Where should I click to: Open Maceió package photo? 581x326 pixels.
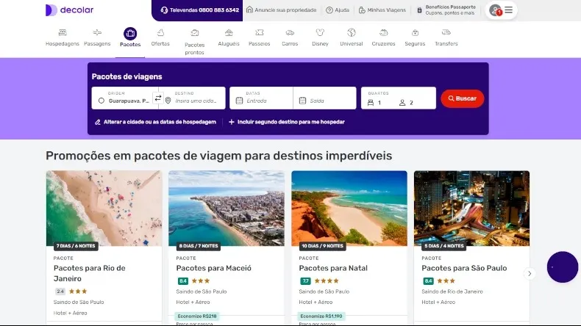point(227,208)
